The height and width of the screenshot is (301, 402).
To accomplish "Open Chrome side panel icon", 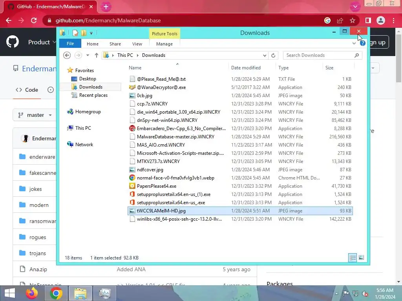I will pyautogui.click(x=368, y=20).
